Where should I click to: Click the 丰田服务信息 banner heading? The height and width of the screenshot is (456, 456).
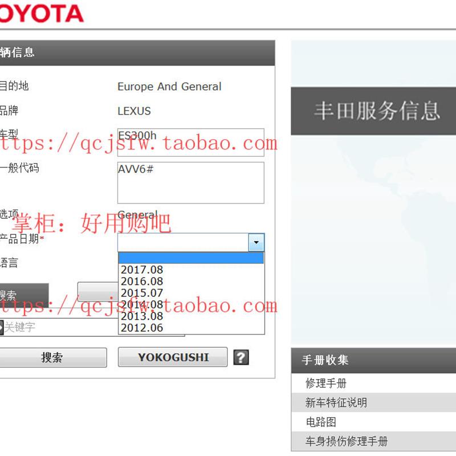tap(377, 111)
